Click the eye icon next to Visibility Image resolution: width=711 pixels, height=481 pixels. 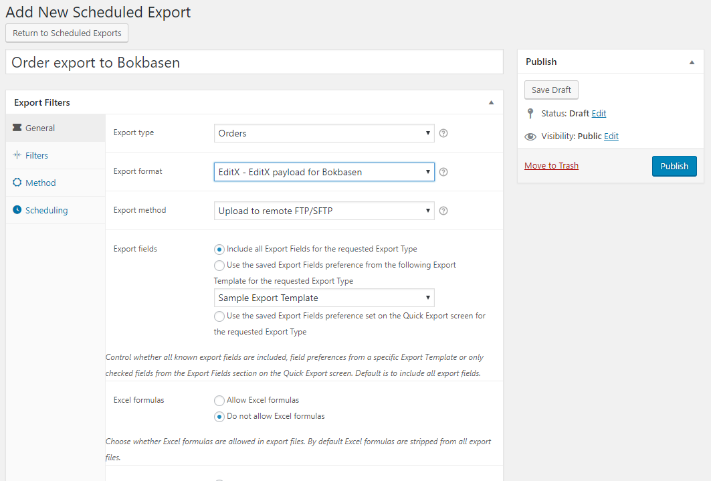pos(530,136)
